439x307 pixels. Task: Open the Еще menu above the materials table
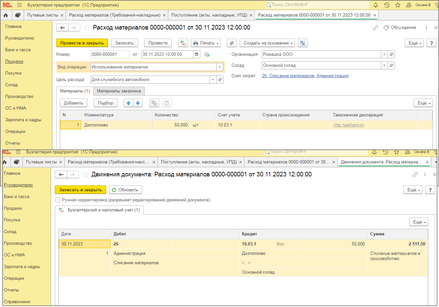(423, 103)
